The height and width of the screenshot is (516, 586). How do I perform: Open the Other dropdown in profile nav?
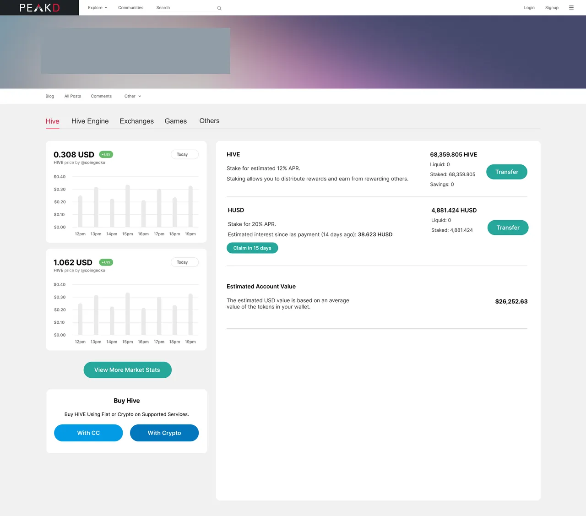click(x=133, y=96)
